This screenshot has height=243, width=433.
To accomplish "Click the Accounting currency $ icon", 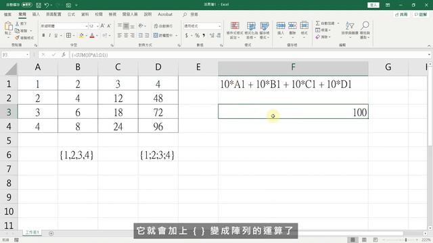I will (x=187, y=35).
